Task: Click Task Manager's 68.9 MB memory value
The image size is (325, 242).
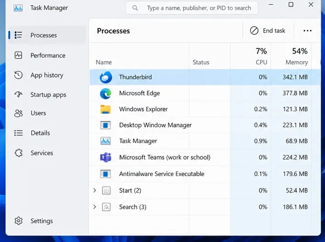Action: [x=297, y=141]
